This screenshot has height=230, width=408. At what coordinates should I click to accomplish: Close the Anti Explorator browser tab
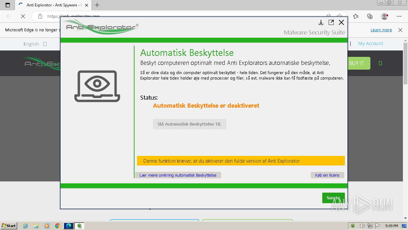(86, 5)
